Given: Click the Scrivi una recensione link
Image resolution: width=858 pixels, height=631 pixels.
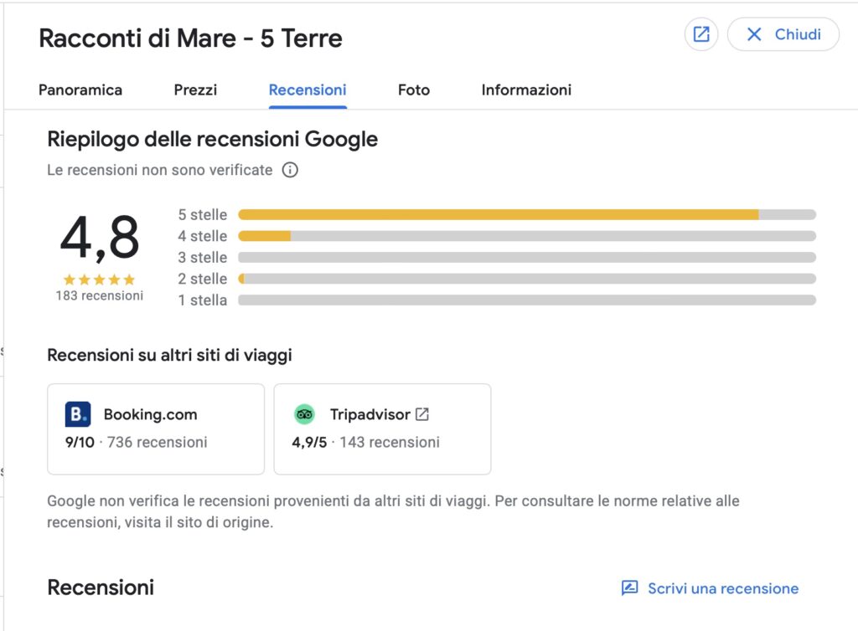Looking at the screenshot, I should (x=722, y=588).
